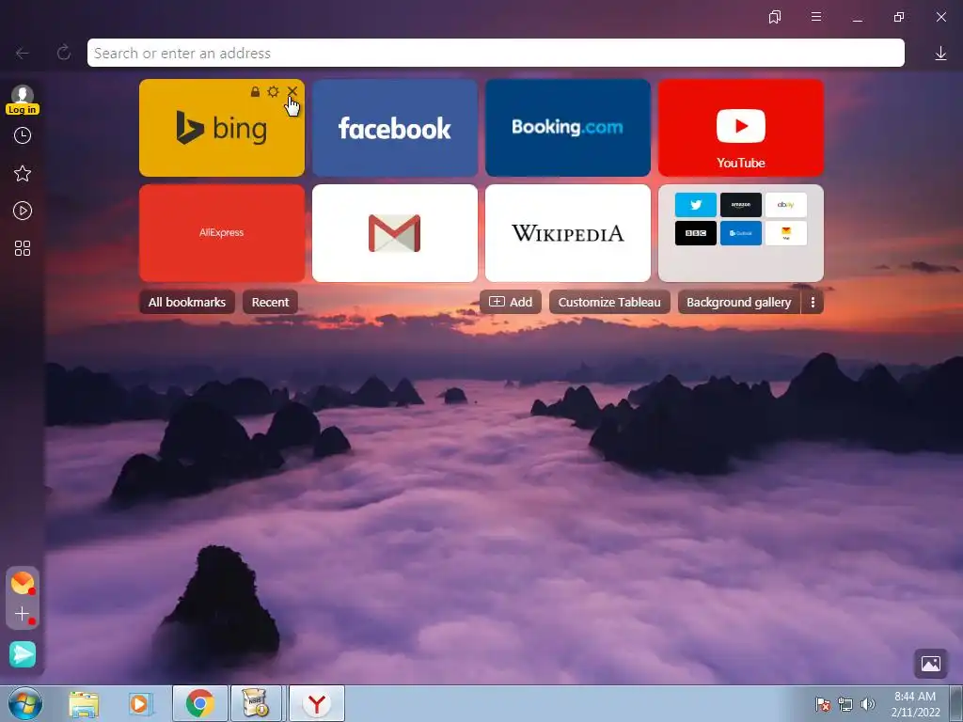Open Action Center flag in tray
Viewport: 963px width, 722px height.
pyautogui.click(x=823, y=704)
